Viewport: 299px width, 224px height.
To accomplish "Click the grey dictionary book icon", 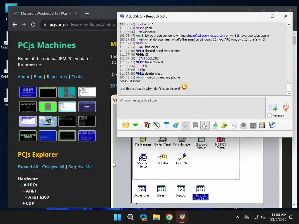I will coord(195,125).
